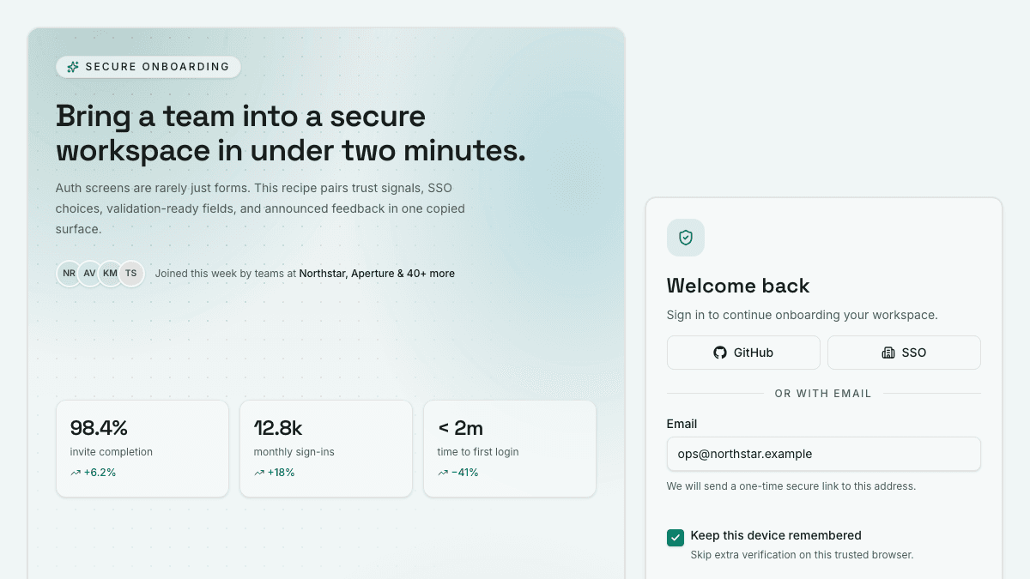Click the shield check icon above Welcome back

[686, 238]
